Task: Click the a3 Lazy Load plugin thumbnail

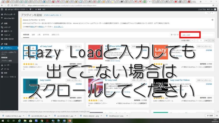Action: click(30, 52)
